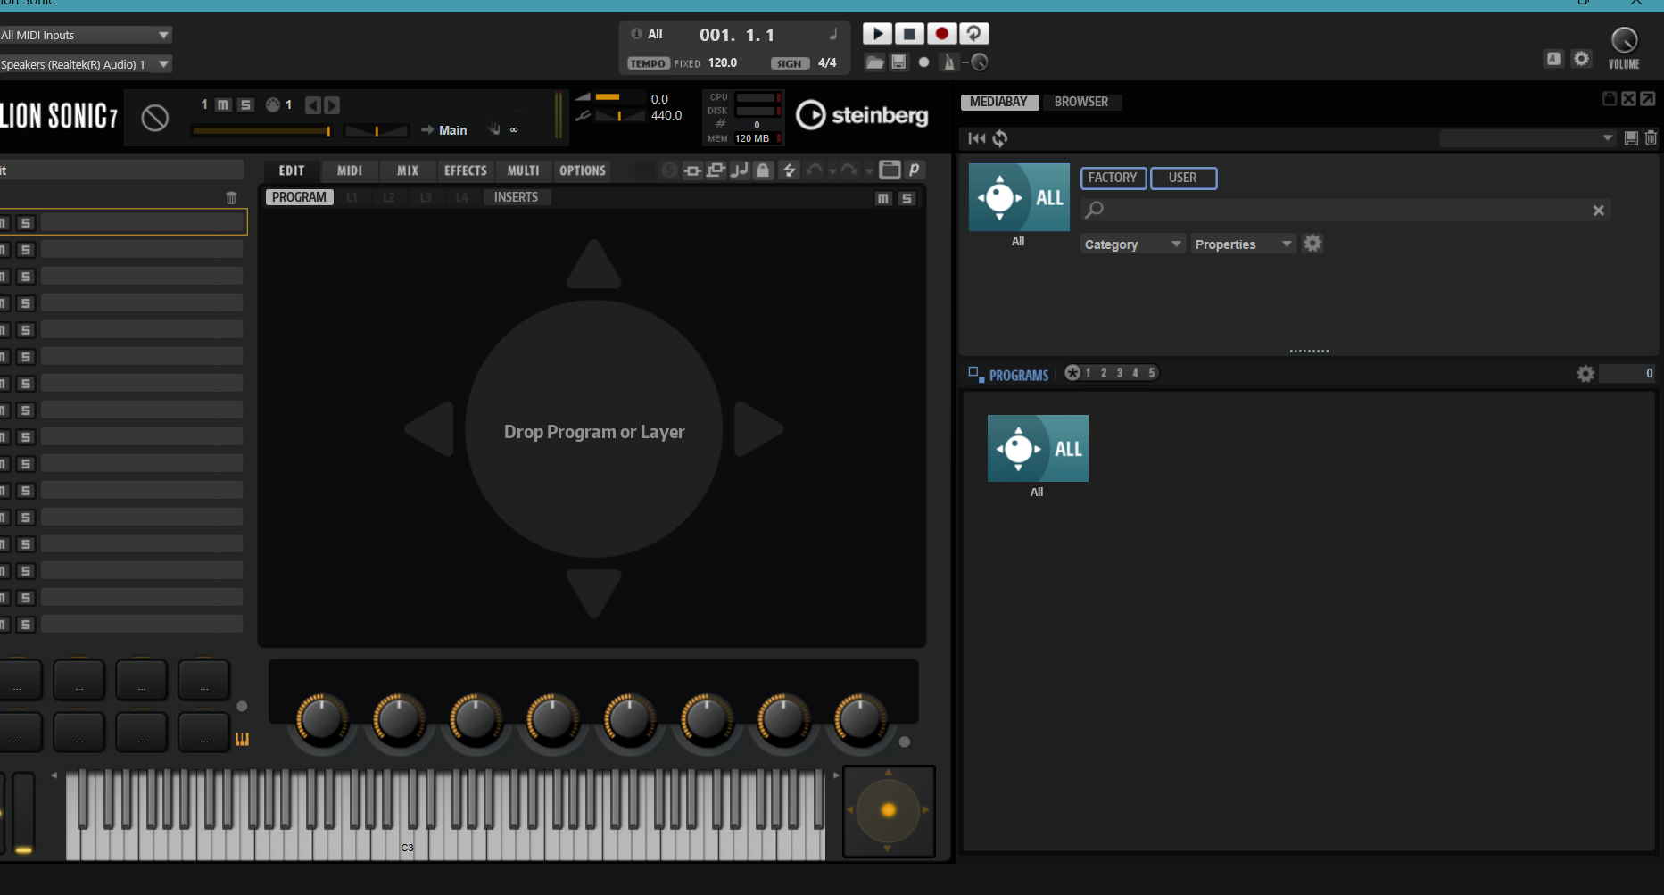Delete the MediaBay preset with trash icon

click(1651, 138)
